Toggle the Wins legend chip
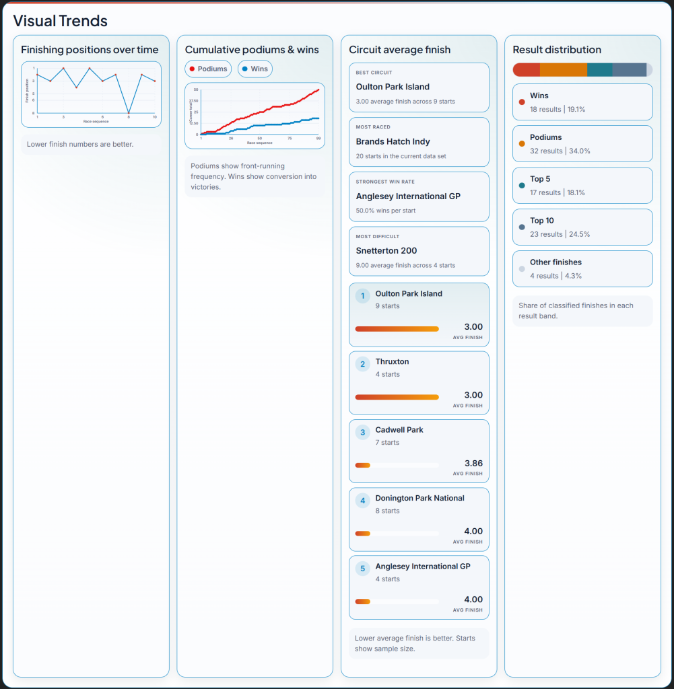 pos(255,69)
